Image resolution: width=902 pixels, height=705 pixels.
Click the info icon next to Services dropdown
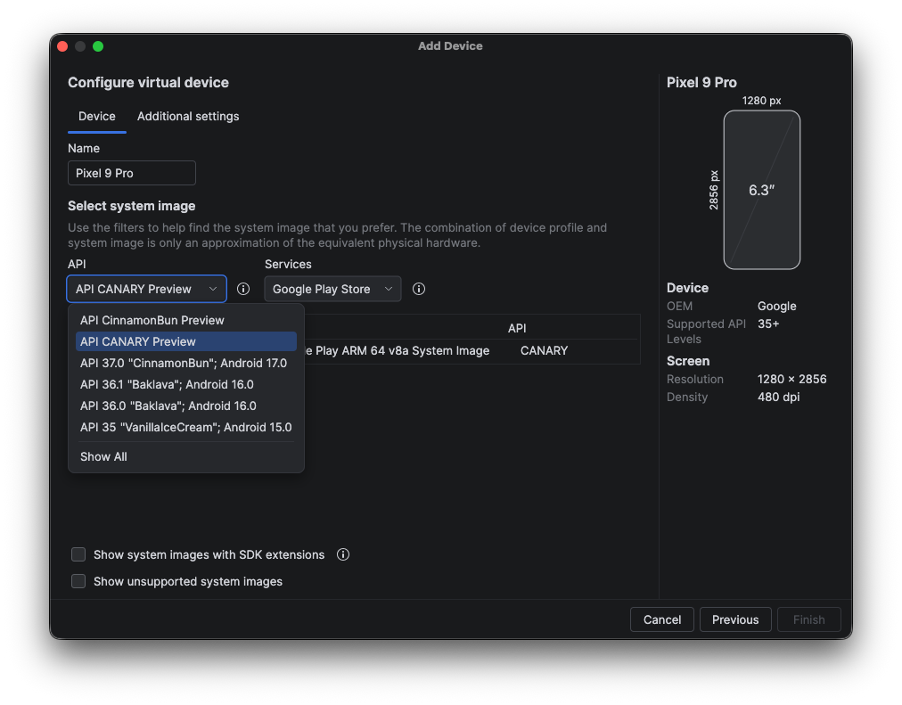coord(419,289)
